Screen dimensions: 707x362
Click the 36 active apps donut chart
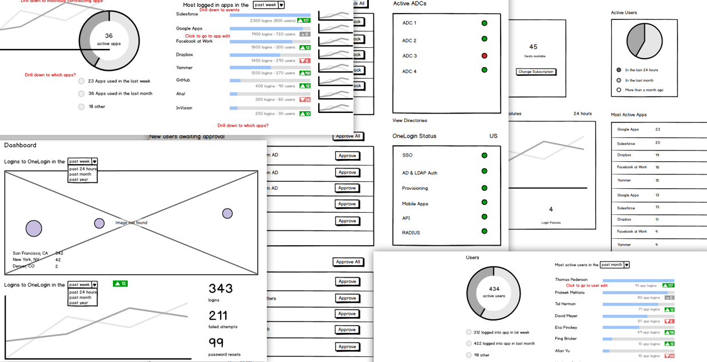click(108, 40)
